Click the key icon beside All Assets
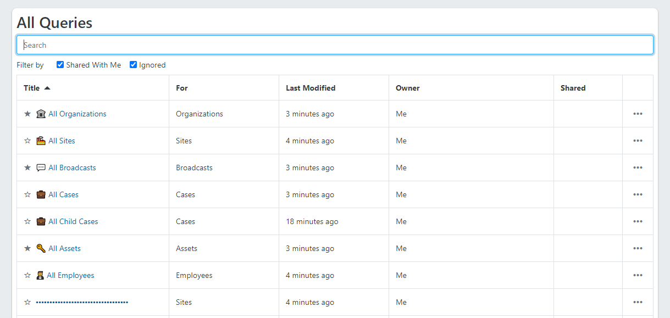This screenshot has width=670, height=318. (x=41, y=248)
